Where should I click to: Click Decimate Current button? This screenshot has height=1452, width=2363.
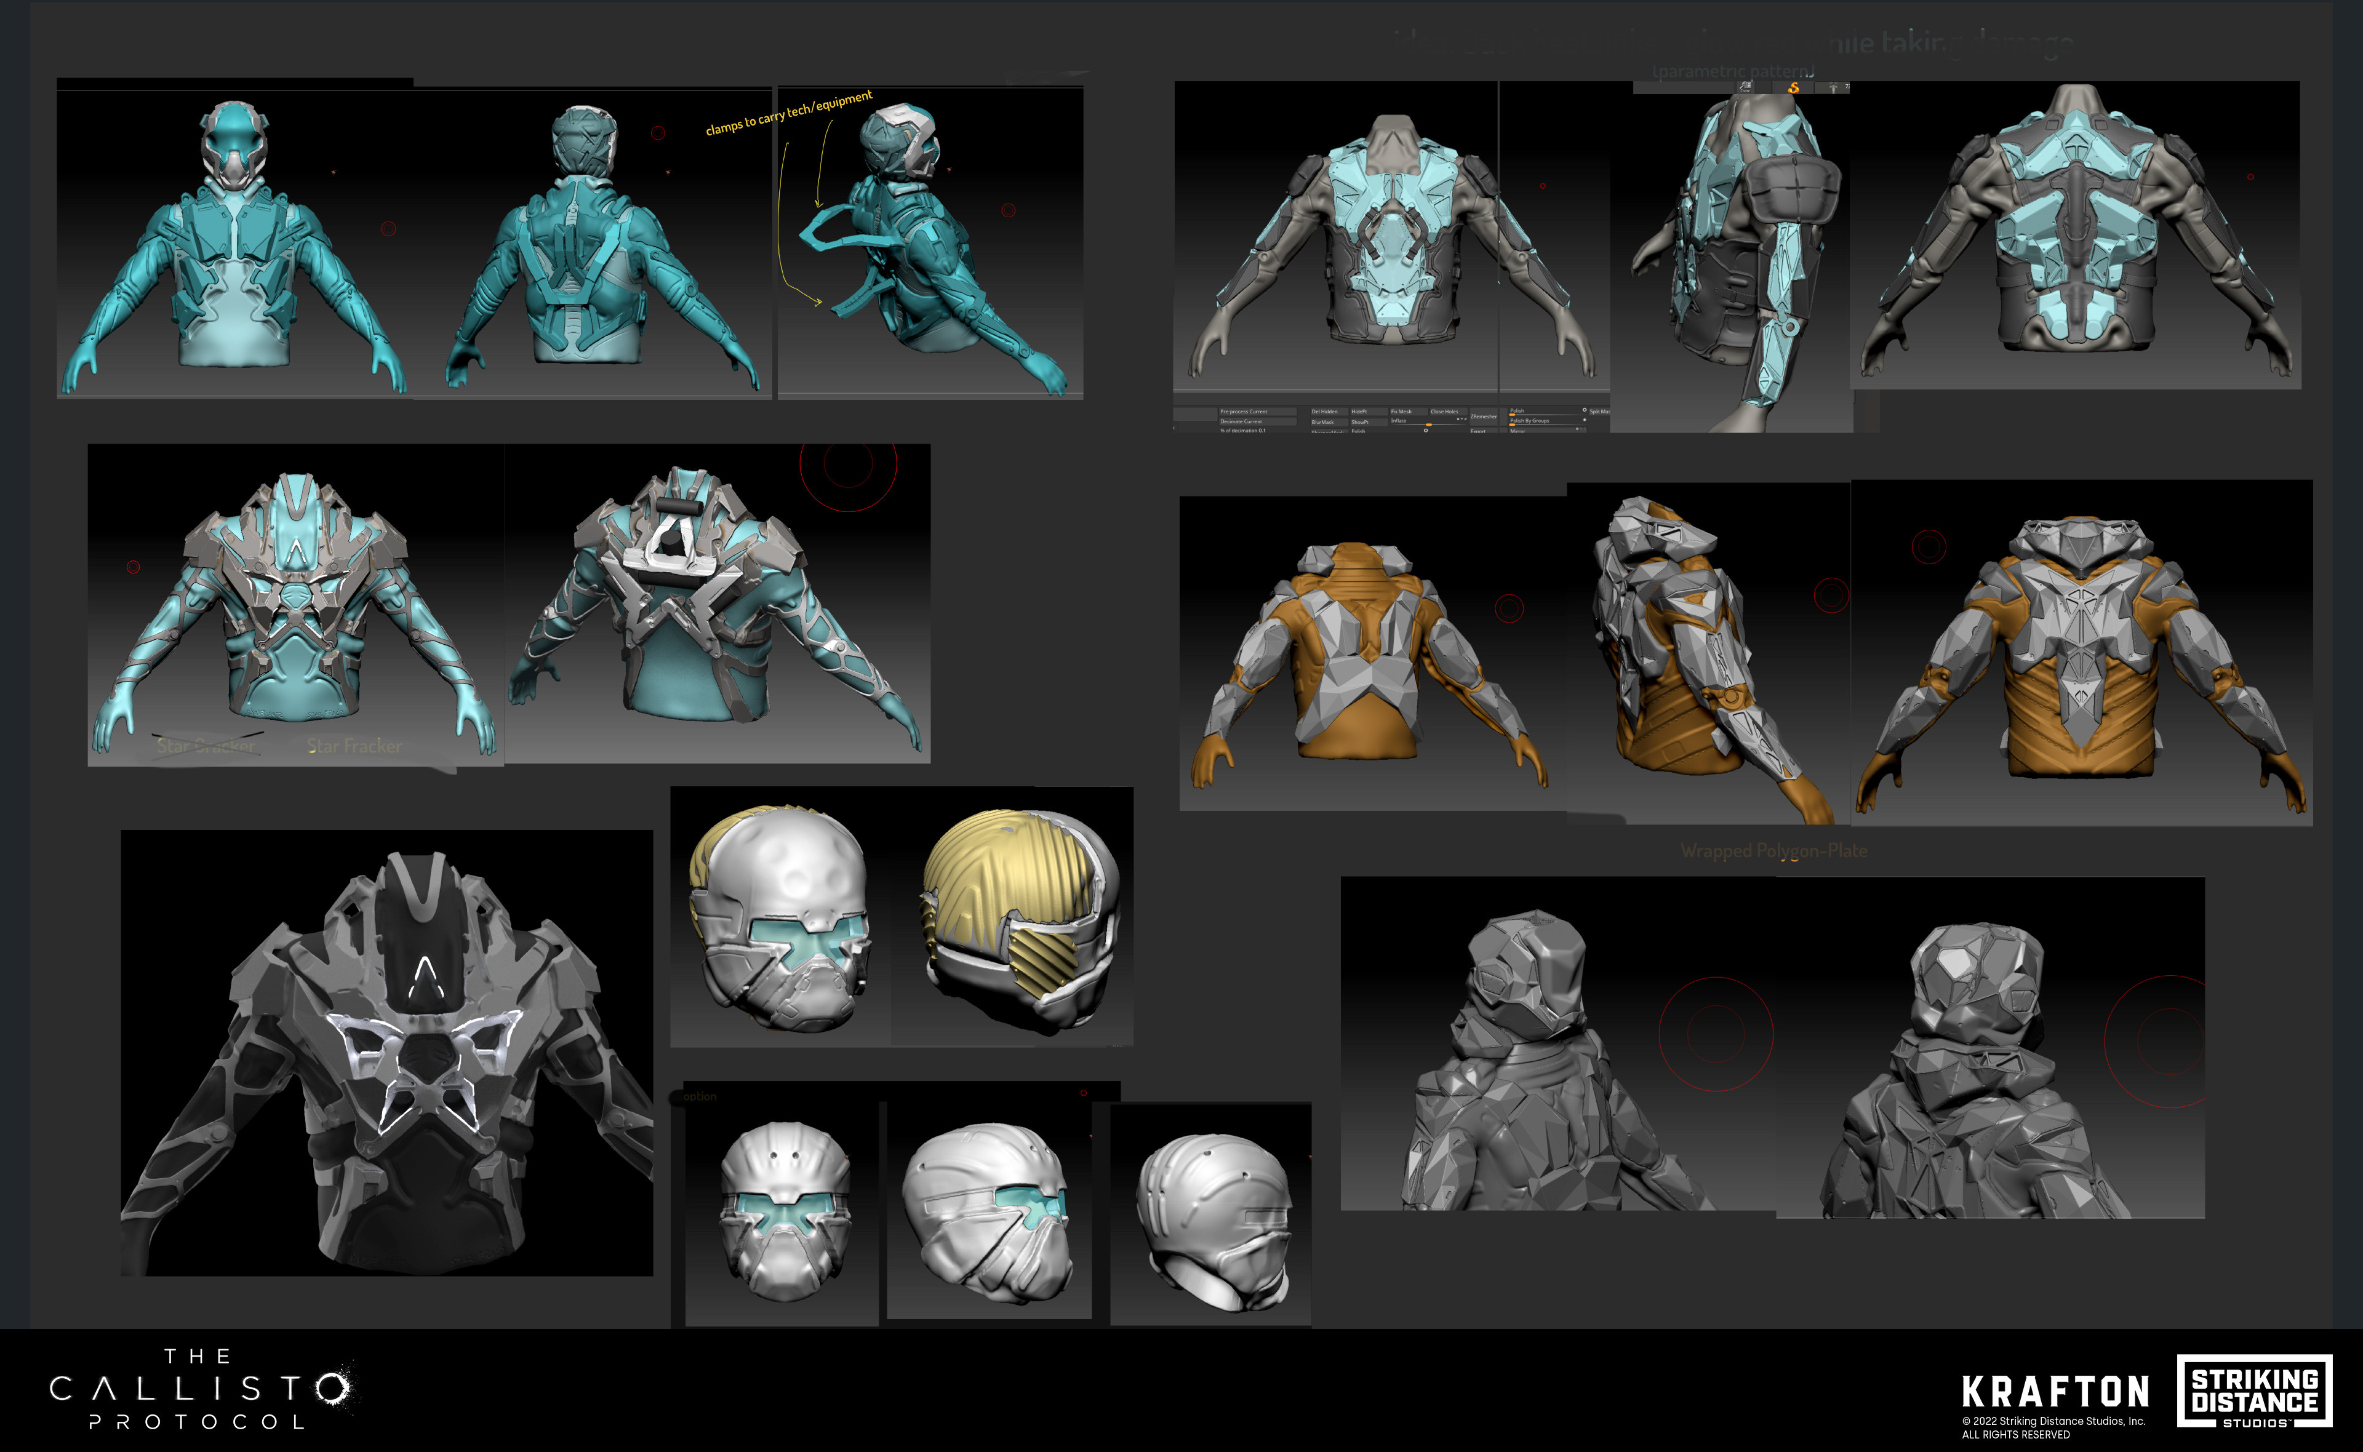(x=1258, y=421)
